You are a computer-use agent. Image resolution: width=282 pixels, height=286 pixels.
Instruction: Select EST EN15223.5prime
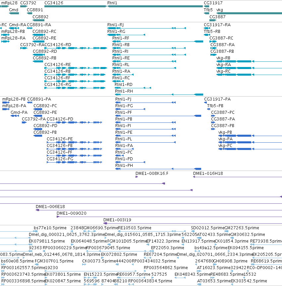pos(100,274)
